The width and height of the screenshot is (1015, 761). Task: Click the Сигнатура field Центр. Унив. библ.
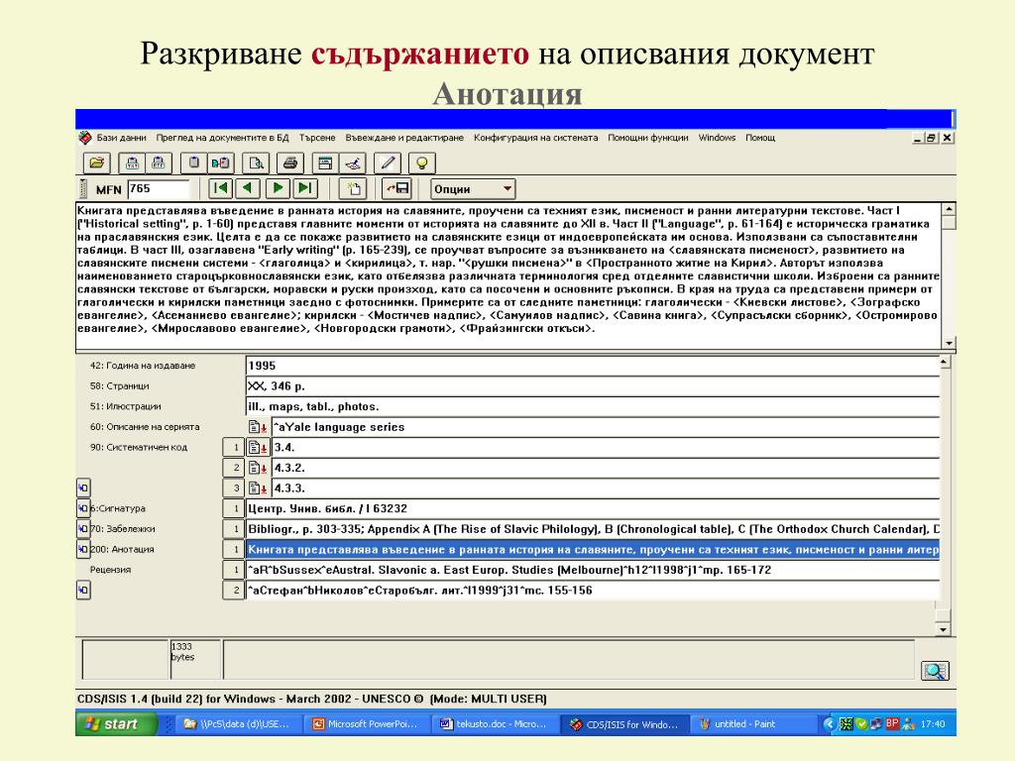(x=593, y=508)
